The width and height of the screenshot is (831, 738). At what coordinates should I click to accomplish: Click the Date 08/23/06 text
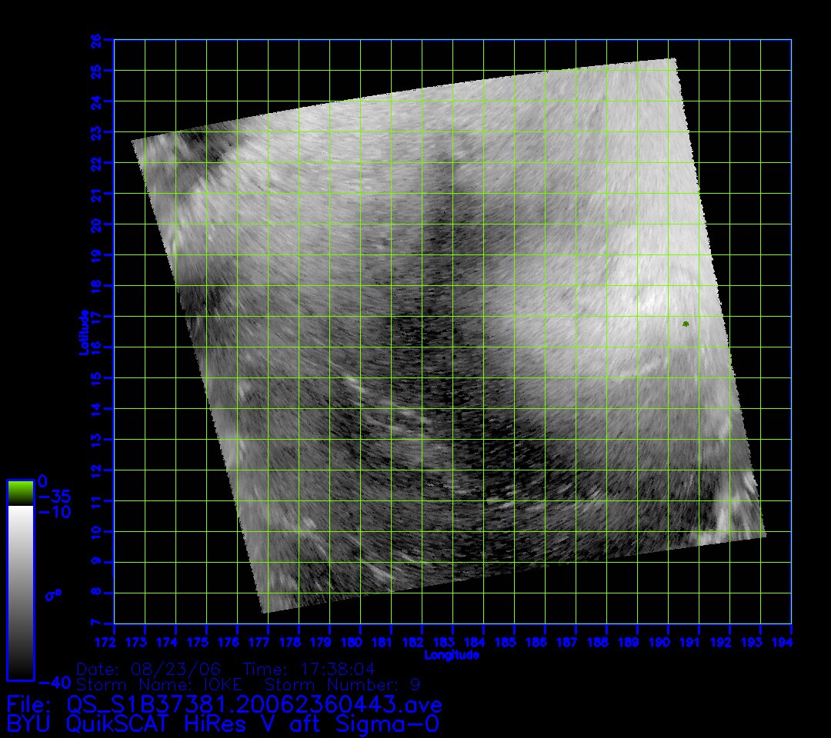pyautogui.click(x=154, y=669)
